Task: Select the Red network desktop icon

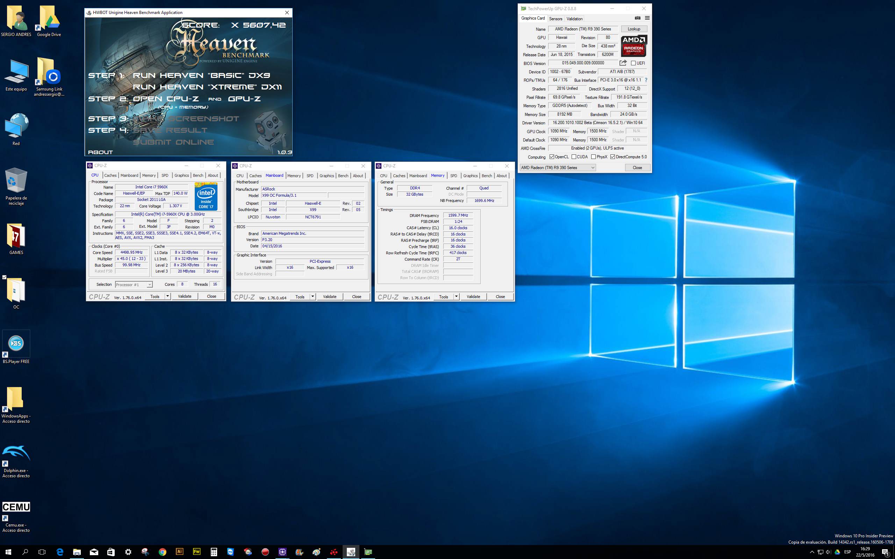Action: 16,129
